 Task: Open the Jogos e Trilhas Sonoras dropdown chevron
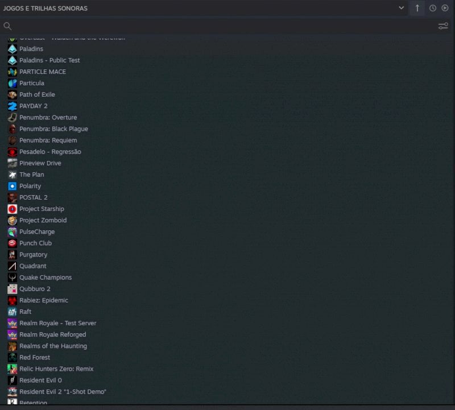tap(401, 8)
